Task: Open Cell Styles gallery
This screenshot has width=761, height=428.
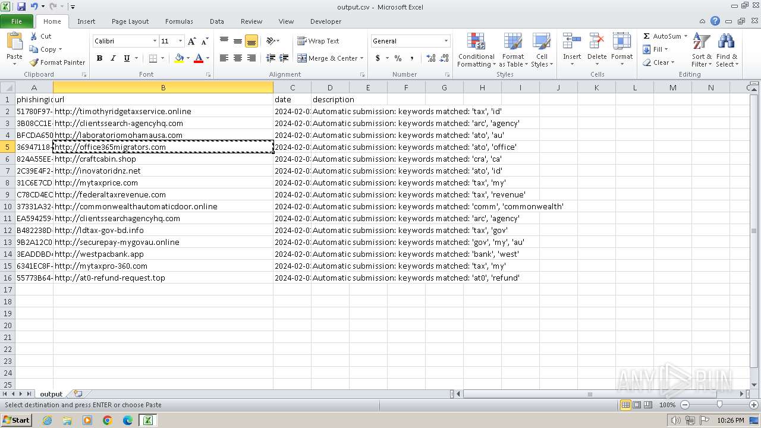Action: pos(542,50)
